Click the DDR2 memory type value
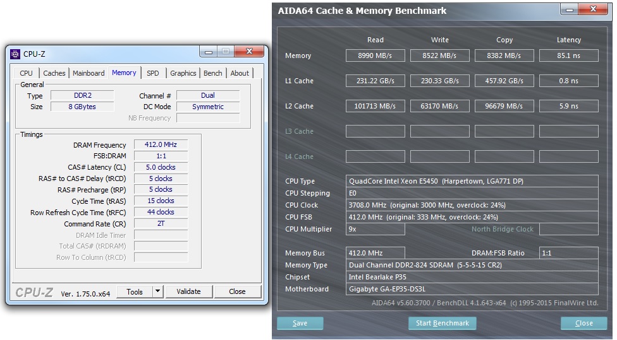The width and height of the screenshot is (617, 340). click(83, 95)
